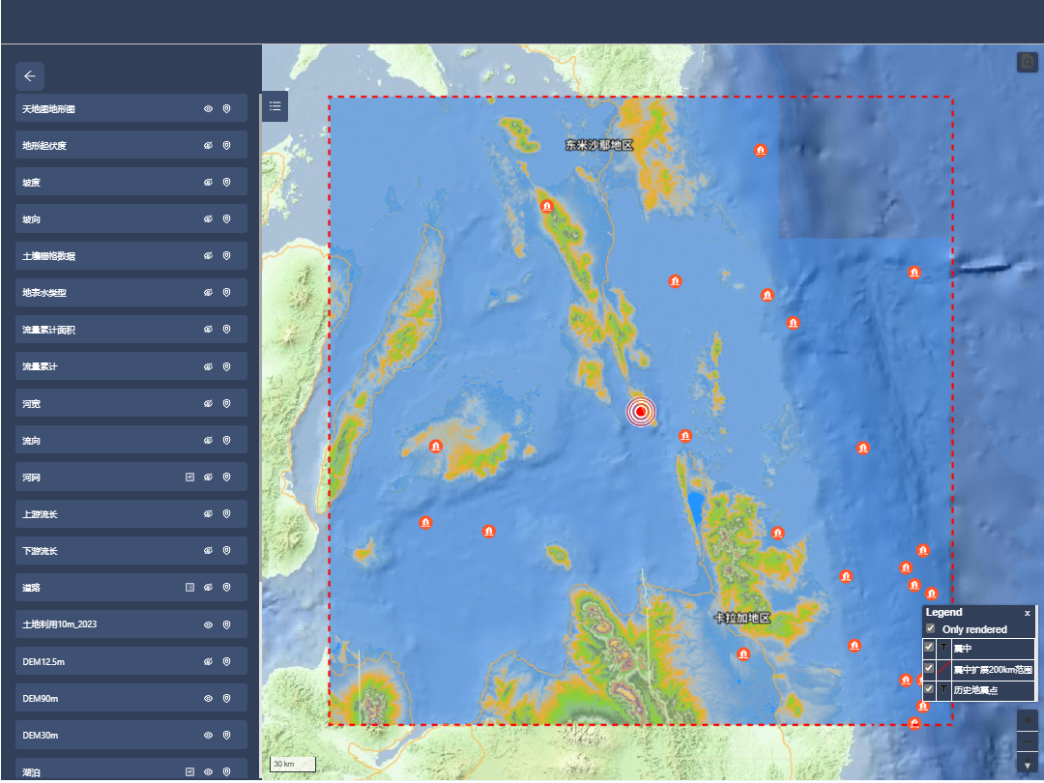The height and width of the screenshot is (783, 1044).
Task: Show the 流量累计 layer with eye icon
Action: click(209, 366)
